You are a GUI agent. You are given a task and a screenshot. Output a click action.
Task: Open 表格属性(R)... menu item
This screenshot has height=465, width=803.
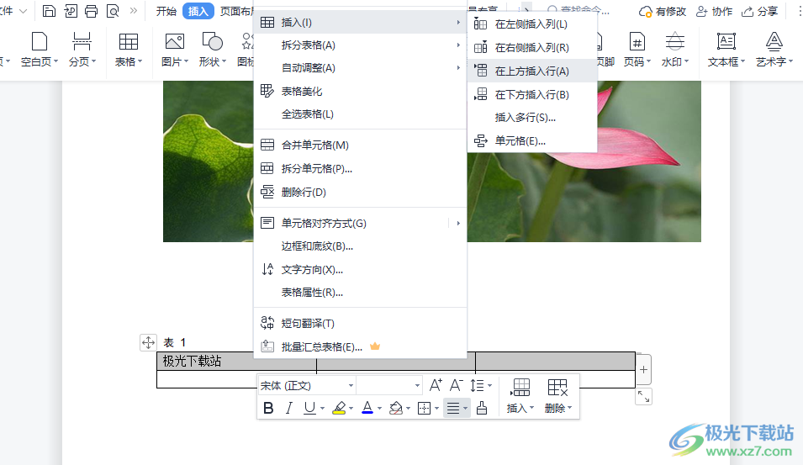tap(360, 293)
